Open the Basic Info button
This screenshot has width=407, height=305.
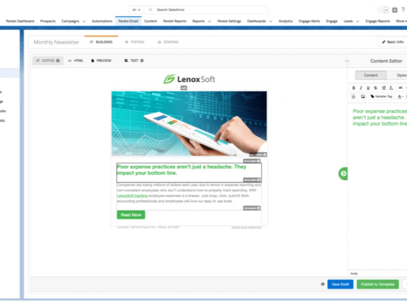click(x=392, y=42)
